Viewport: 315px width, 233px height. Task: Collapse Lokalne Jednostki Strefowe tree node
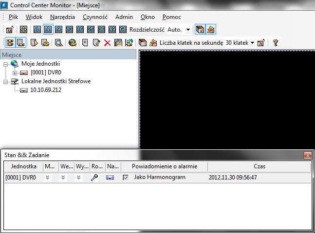(6, 82)
